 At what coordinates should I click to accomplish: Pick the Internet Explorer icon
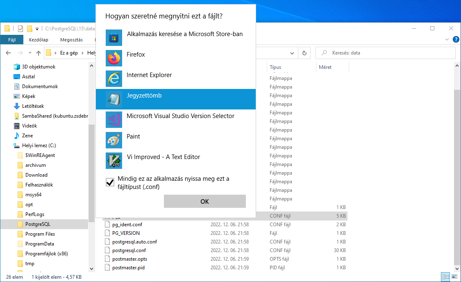click(x=114, y=79)
